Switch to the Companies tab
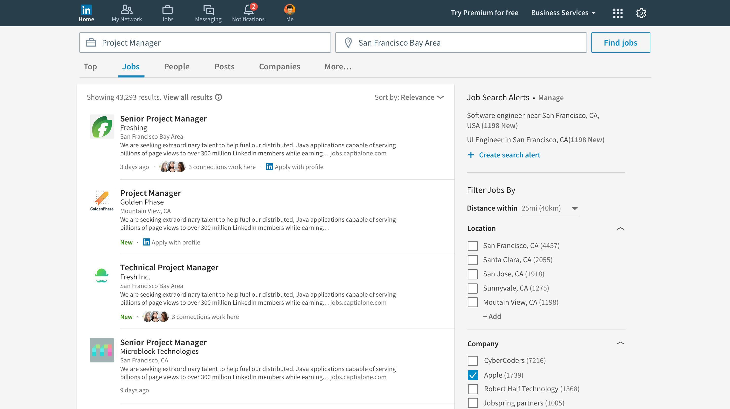 [279, 67]
